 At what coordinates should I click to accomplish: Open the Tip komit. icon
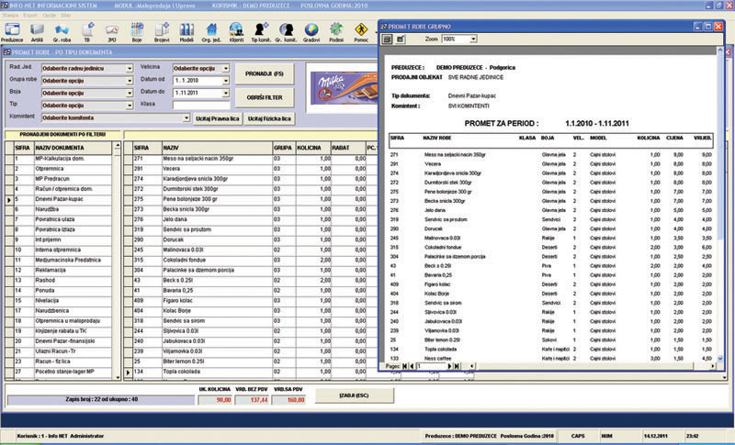pos(261,33)
